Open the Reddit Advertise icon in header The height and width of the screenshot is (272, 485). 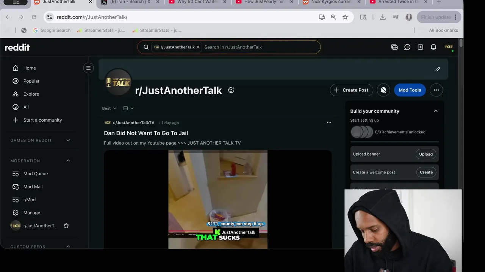click(x=394, y=47)
